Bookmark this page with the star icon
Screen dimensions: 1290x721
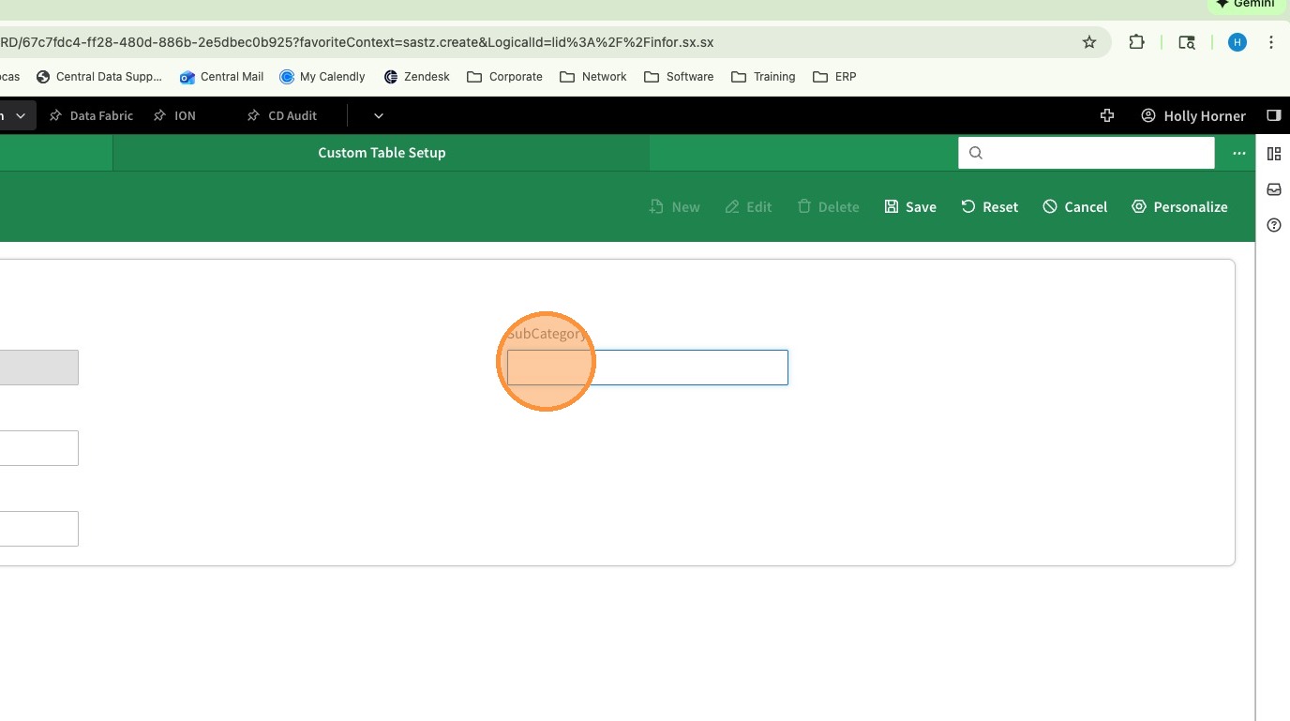[x=1088, y=42]
